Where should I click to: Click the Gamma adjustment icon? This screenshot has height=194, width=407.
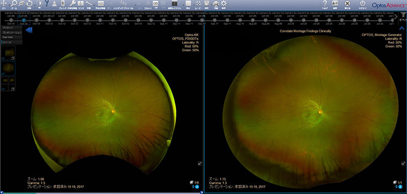pos(47,4)
